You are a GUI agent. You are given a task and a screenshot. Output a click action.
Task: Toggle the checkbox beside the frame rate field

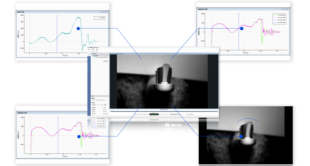tap(104, 105)
